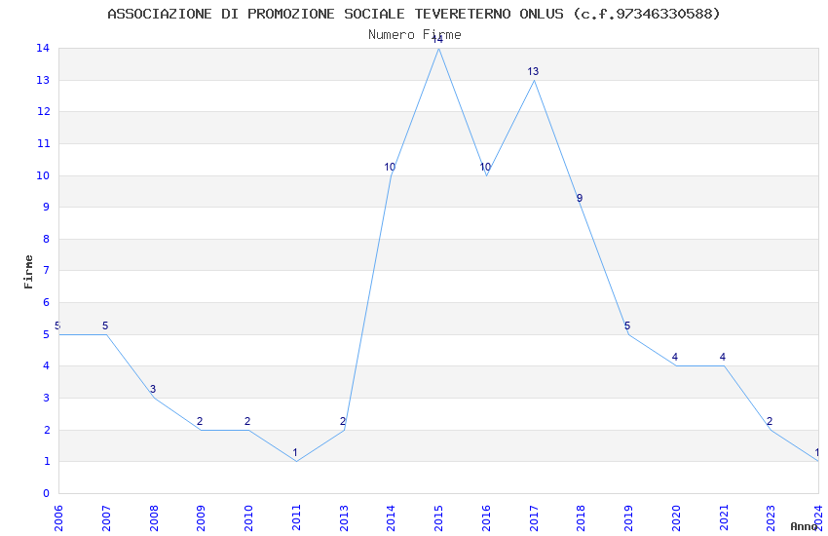828x536 pixels.
Task: Click the 2016 data point labeled 10
Action: click(x=486, y=175)
